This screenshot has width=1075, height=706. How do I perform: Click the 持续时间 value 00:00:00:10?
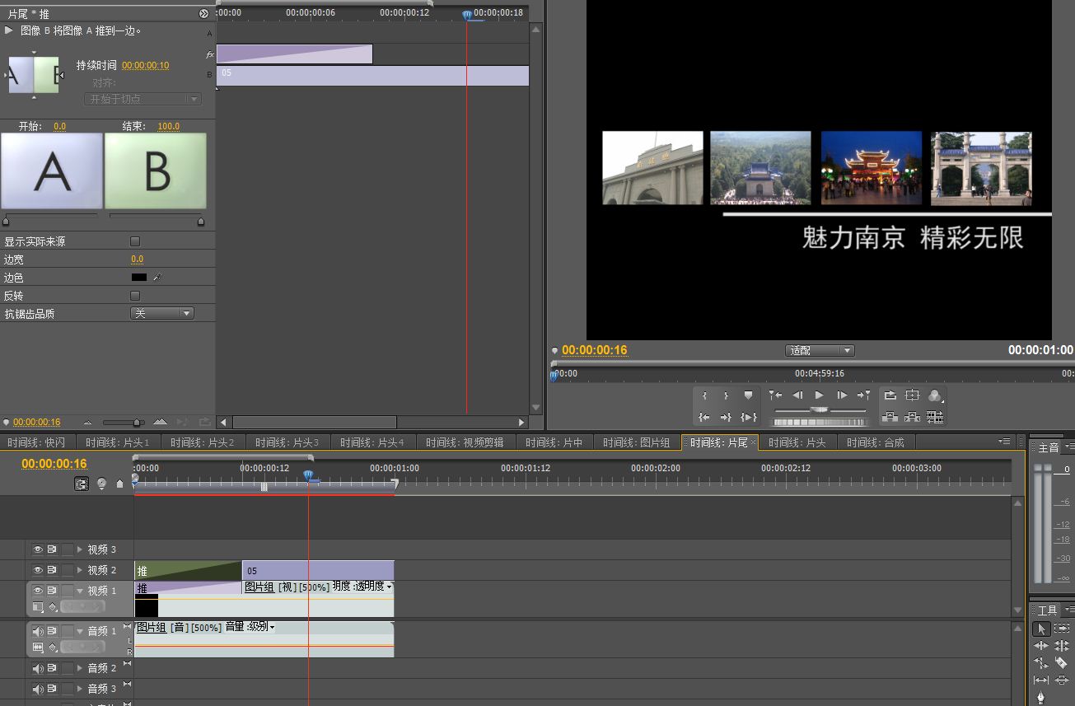pos(146,65)
